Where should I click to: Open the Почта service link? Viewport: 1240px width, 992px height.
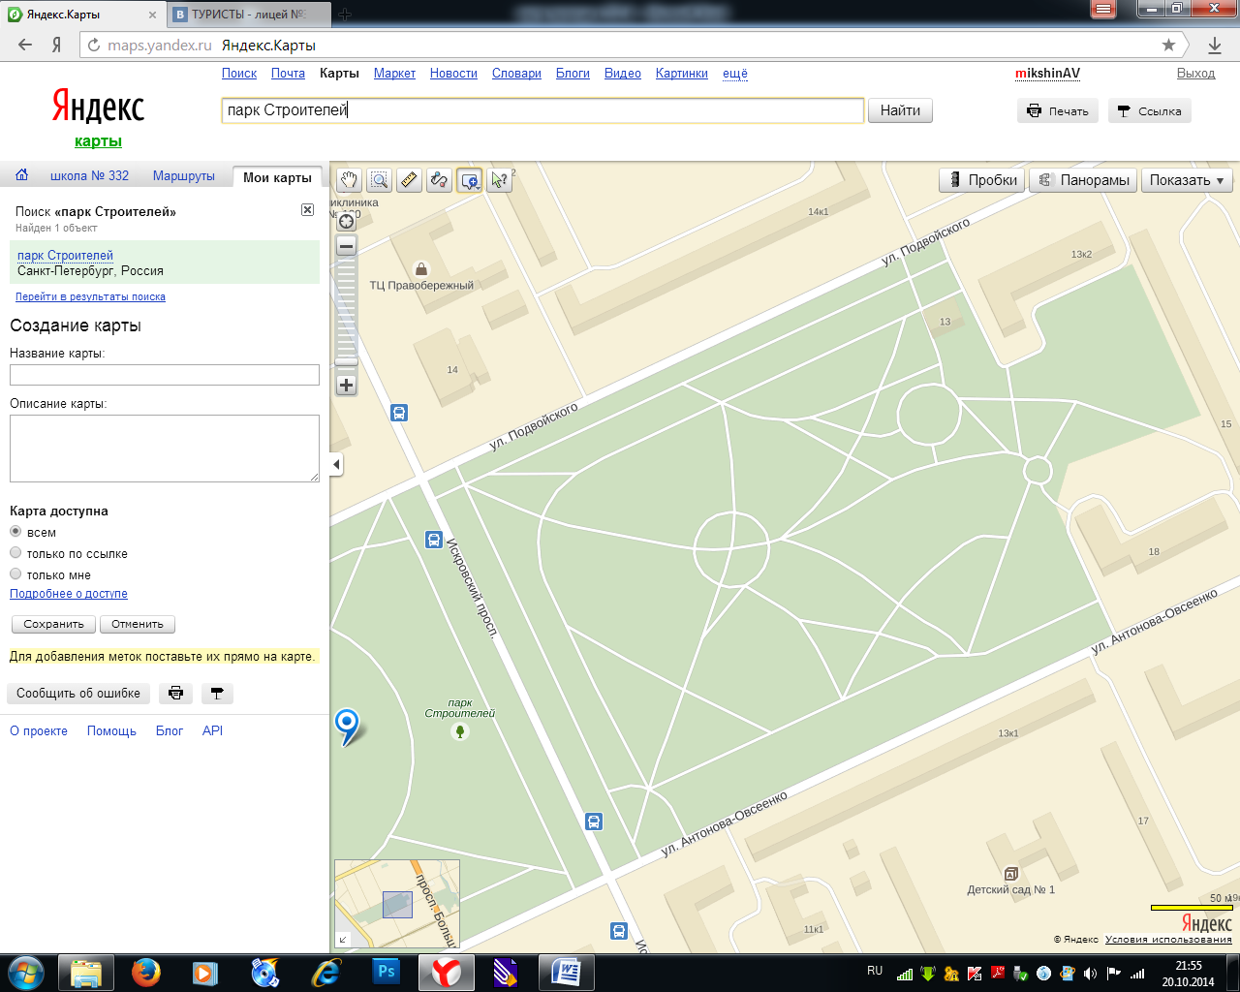tap(288, 74)
